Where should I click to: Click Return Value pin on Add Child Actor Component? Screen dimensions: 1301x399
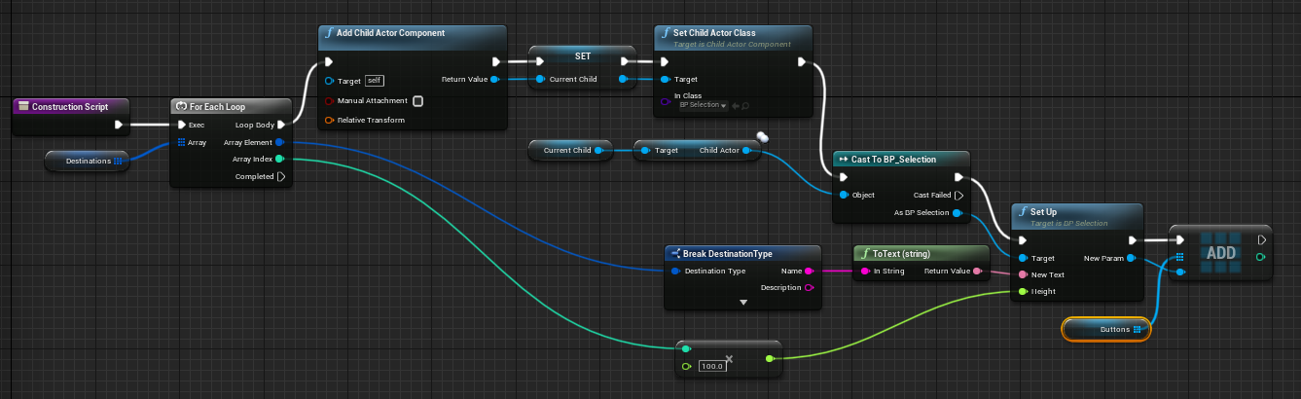point(494,80)
